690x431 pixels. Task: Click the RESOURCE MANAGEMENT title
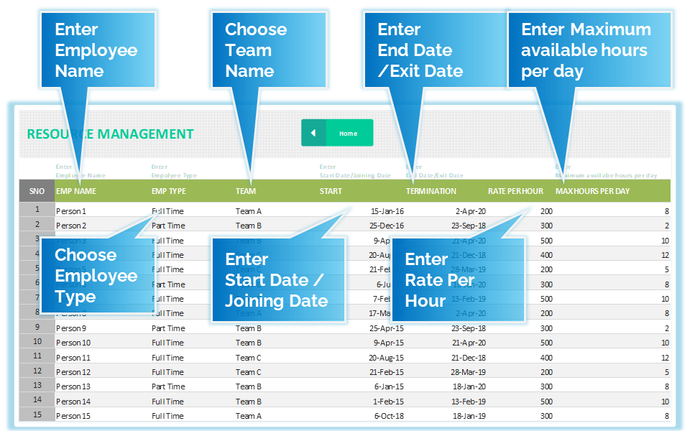tap(110, 134)
